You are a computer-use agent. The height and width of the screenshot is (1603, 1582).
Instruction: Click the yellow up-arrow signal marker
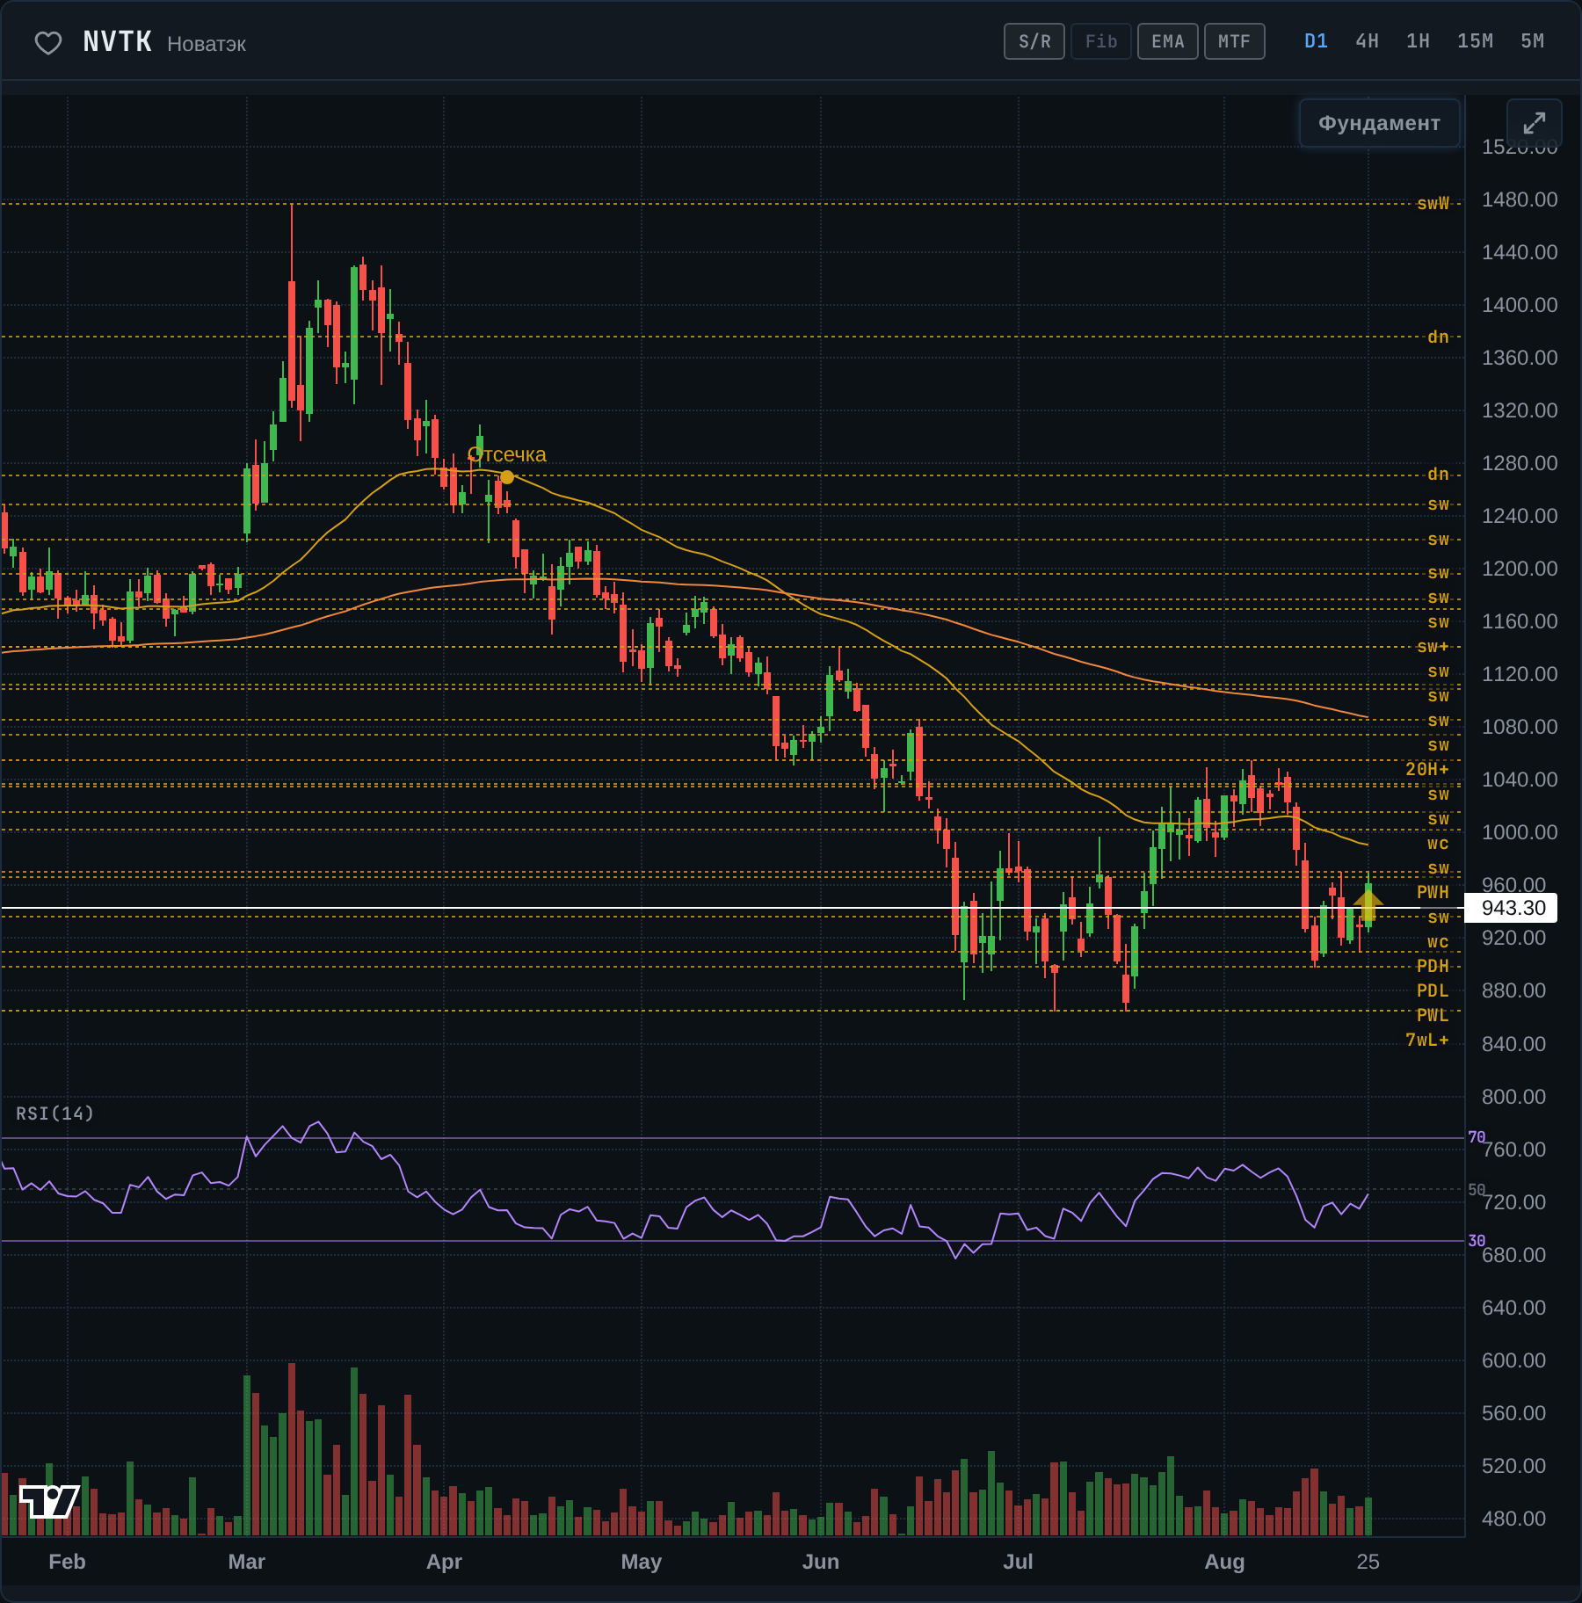coord(1368,904)
